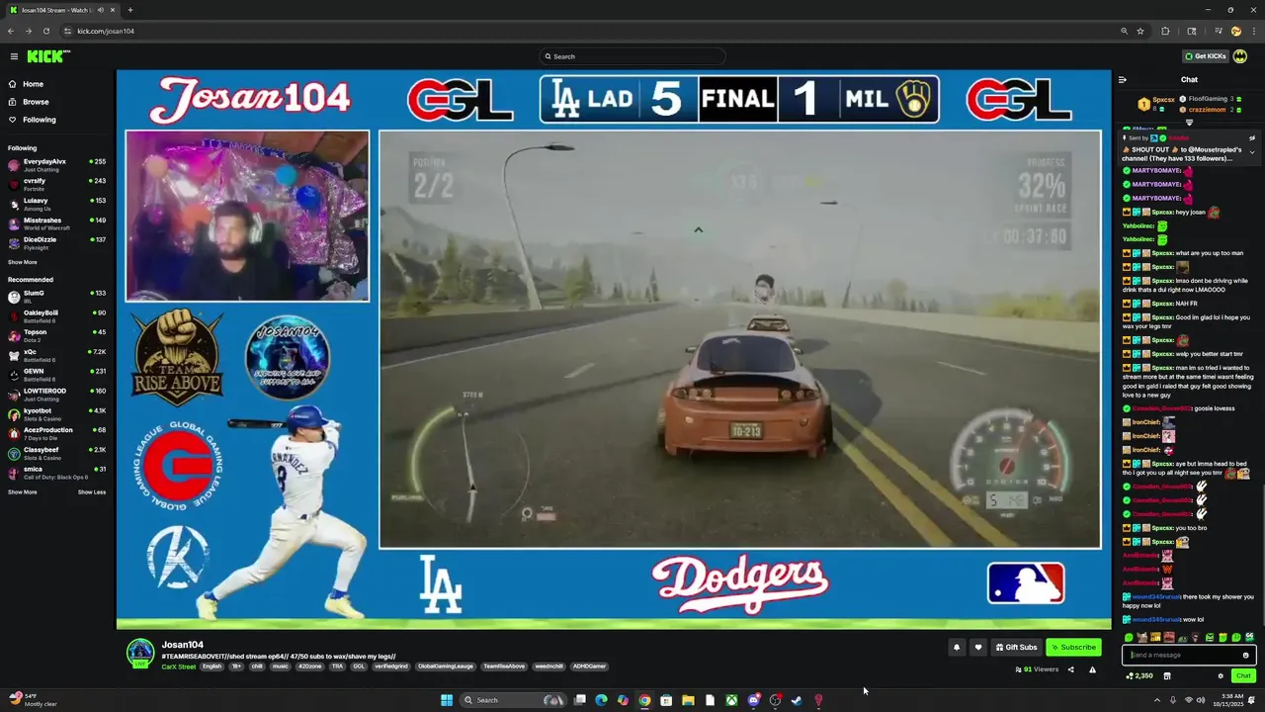Image resolution: width=1265 pixels, height=712 pixels.
Task: Toggle stream notifications bell
Action: (957, 648)
